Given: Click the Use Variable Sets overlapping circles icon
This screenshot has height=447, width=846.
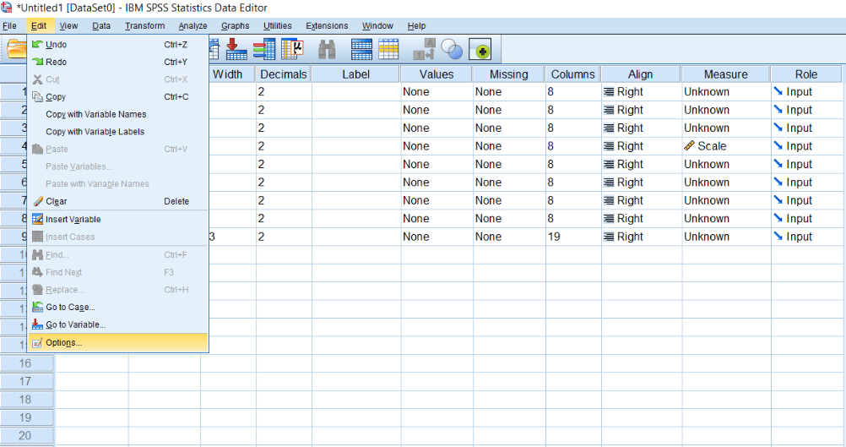Looking at the screenshot, I should pyautogui.click(x=453, y=50).
